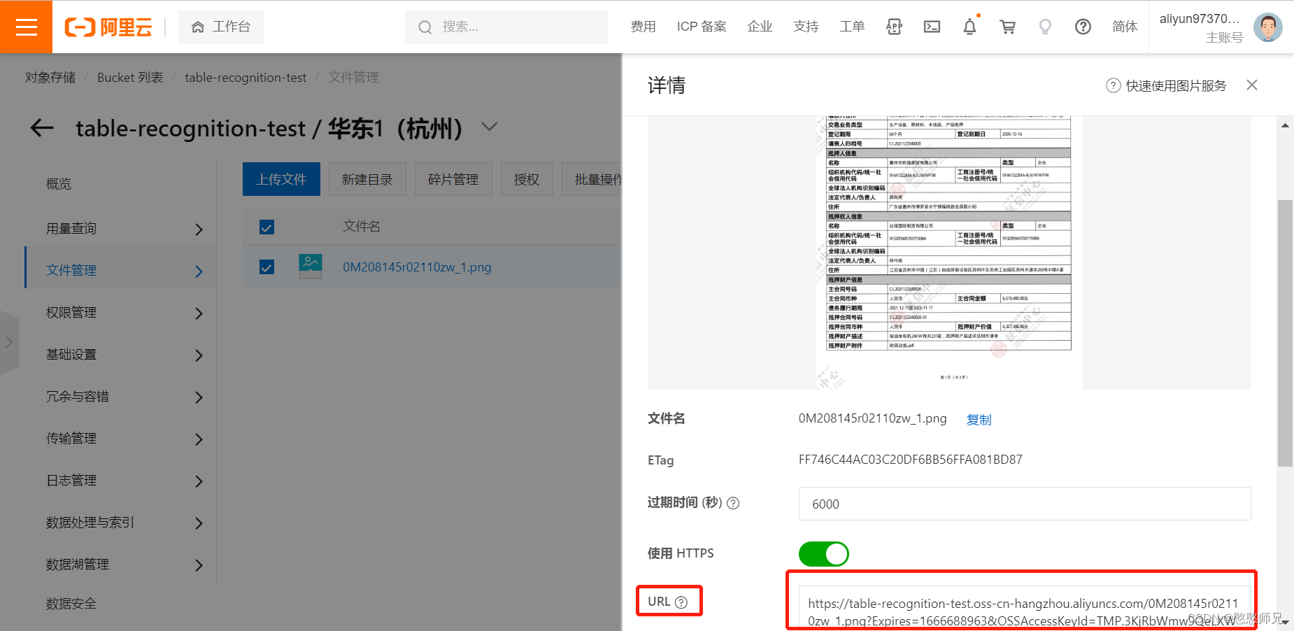This screenshot has width=1294, height=631.
Task: Click the details panel scrollbar
Action: pyautogui.click(x=1285, y=333)
